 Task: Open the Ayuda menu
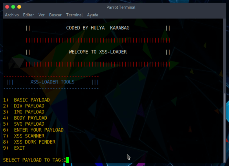93,15
